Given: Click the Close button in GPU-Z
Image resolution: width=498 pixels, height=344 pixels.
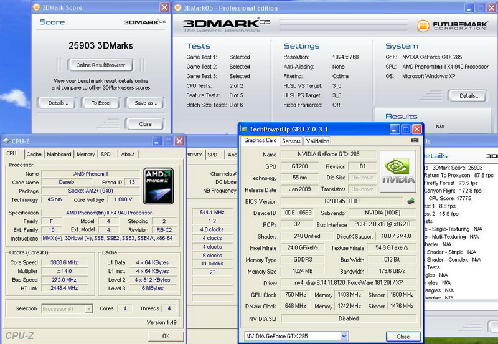Looking at the screenshot, I should pyautogui.click(x=403, y=337).
